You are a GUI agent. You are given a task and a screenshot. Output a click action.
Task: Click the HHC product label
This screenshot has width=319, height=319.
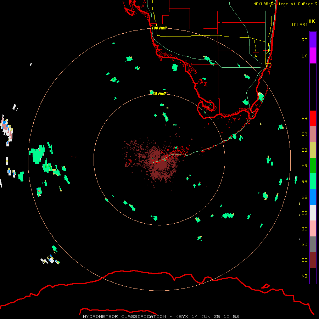pos(311,21)
